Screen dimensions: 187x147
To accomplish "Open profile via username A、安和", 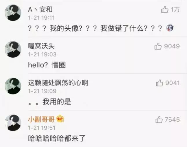I will point(40,9).
